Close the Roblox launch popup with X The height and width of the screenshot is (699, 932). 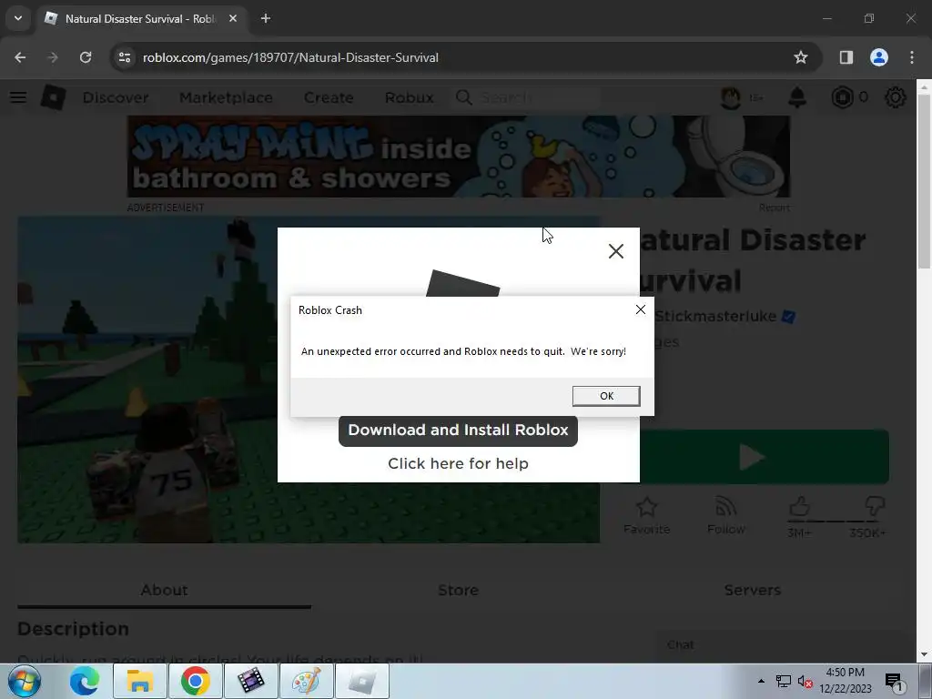point(616,251)
